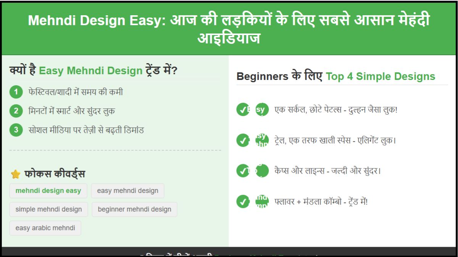This screenshot has height=257, width=458.
Task: Click the green badge beside the trail design entry
Action: pos(262,140)
